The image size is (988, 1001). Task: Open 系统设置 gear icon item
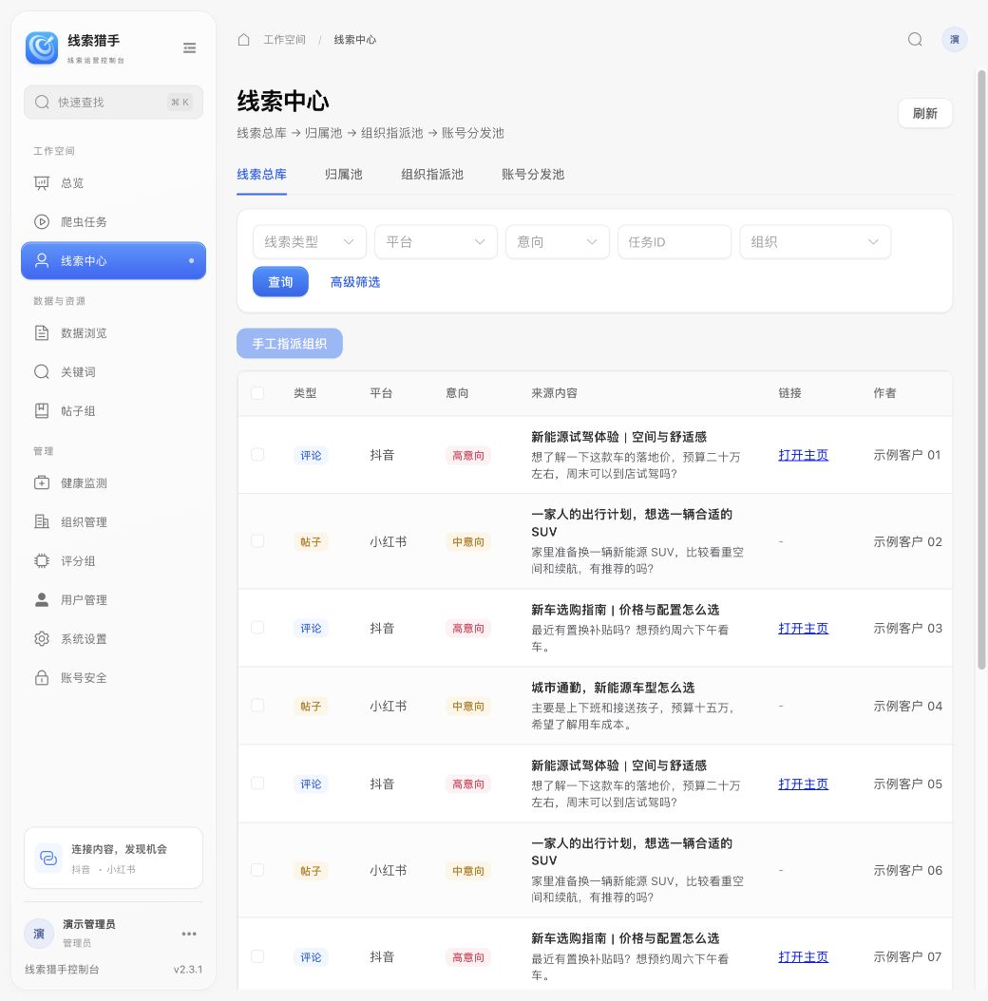114,639
